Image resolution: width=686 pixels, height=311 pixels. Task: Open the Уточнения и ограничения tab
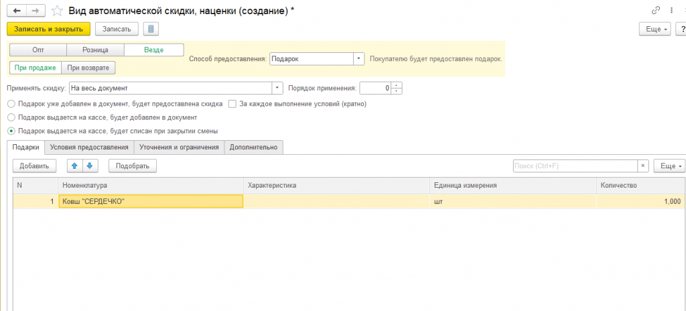[x=179, y=147]
